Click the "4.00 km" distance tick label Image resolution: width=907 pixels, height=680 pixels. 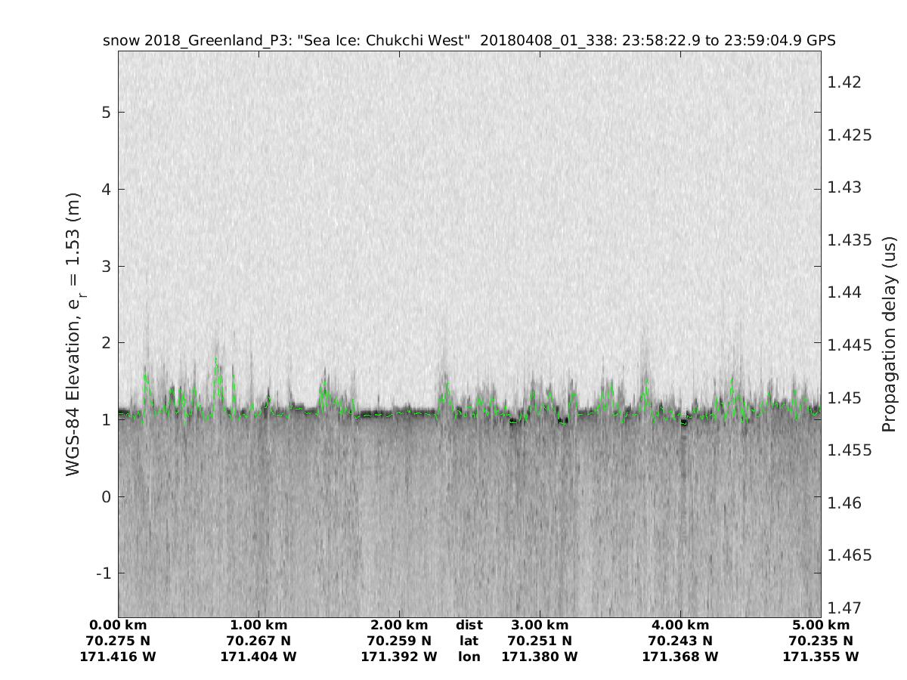pyautogui.click(x=680, y=626)
